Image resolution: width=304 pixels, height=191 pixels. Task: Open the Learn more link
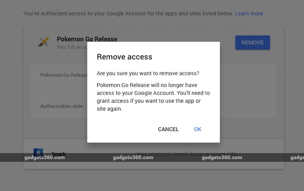pos(249,14)
